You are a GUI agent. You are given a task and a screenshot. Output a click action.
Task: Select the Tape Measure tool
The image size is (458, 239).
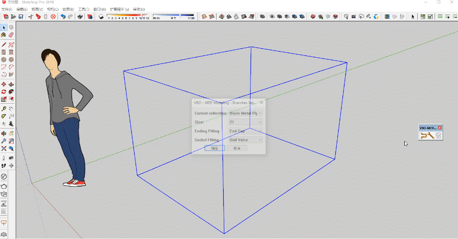4,109
